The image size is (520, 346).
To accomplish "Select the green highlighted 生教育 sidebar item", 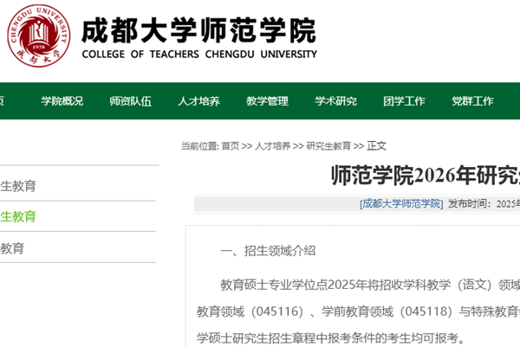I will click(x=18, y=216).
